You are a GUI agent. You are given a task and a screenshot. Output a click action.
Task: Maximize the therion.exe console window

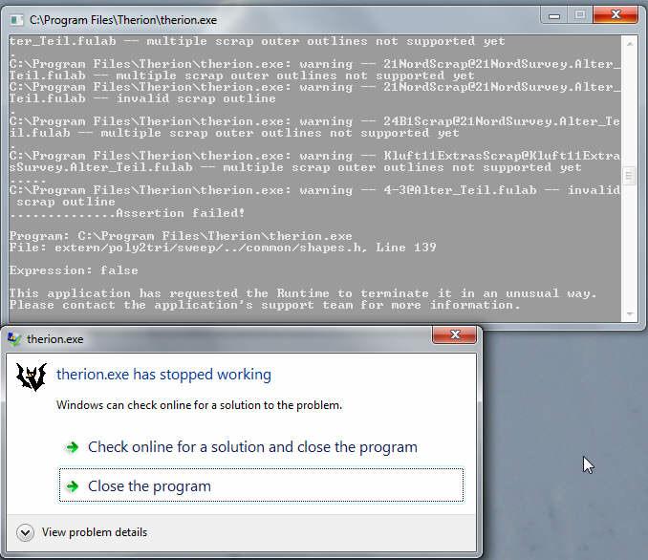(x=580, y=15)
